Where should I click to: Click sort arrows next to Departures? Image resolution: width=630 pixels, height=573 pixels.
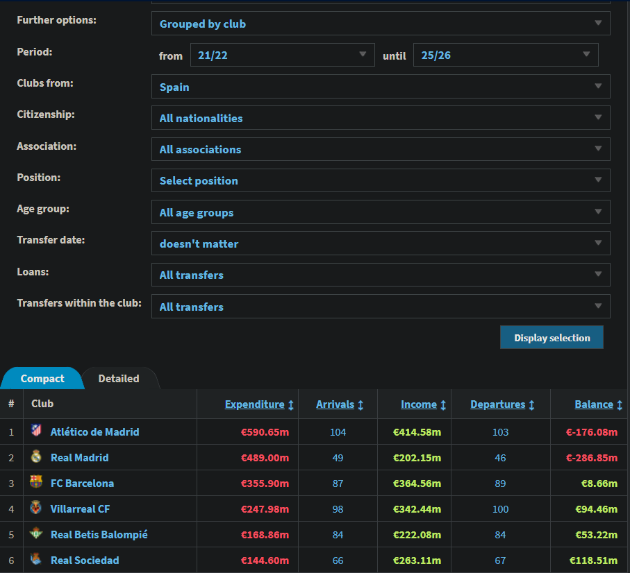coord(531,405)
